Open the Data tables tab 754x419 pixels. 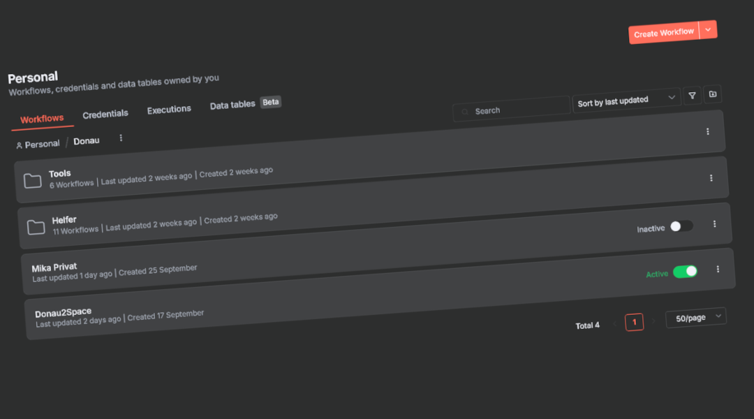pyautogui.click(x=232, y=105)
